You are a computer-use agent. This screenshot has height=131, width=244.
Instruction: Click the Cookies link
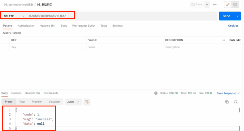click(233, 26)
